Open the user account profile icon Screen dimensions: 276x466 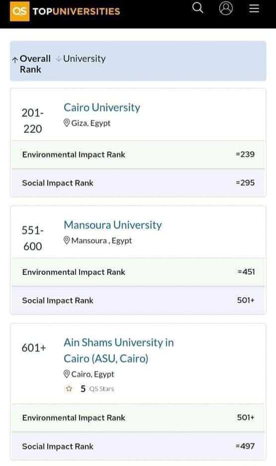226,8
